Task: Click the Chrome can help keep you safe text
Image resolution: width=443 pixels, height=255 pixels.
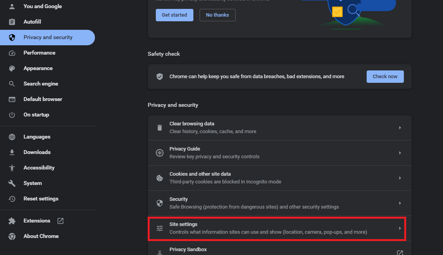Action: pos(257,77)
